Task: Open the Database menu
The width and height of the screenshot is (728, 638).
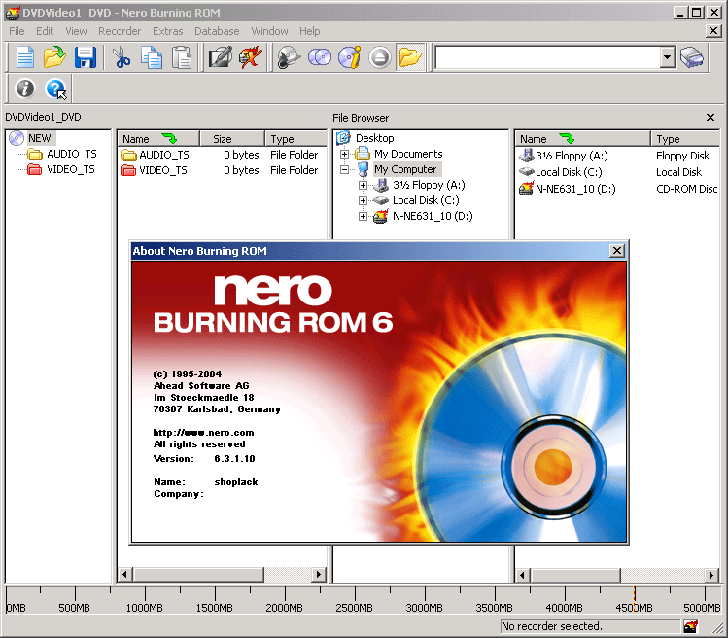Action: click(217, 31)
